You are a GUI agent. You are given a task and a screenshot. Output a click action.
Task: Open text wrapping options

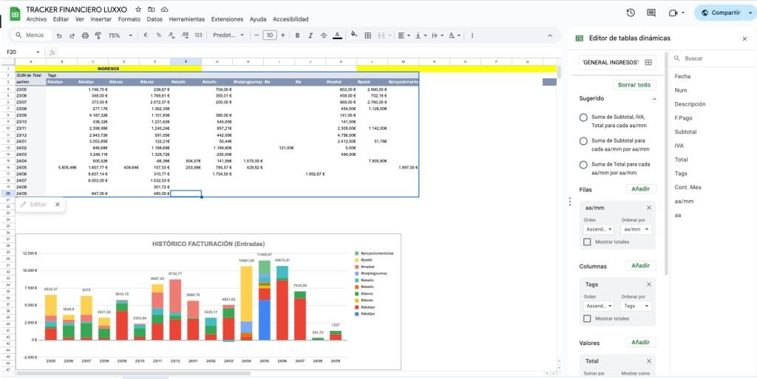pyautogui.click(x=437, y=35)
